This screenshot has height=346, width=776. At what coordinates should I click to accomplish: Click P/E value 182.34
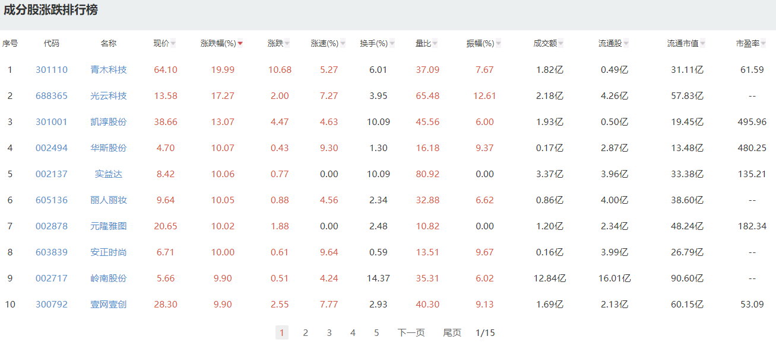(x=752, y=226)
